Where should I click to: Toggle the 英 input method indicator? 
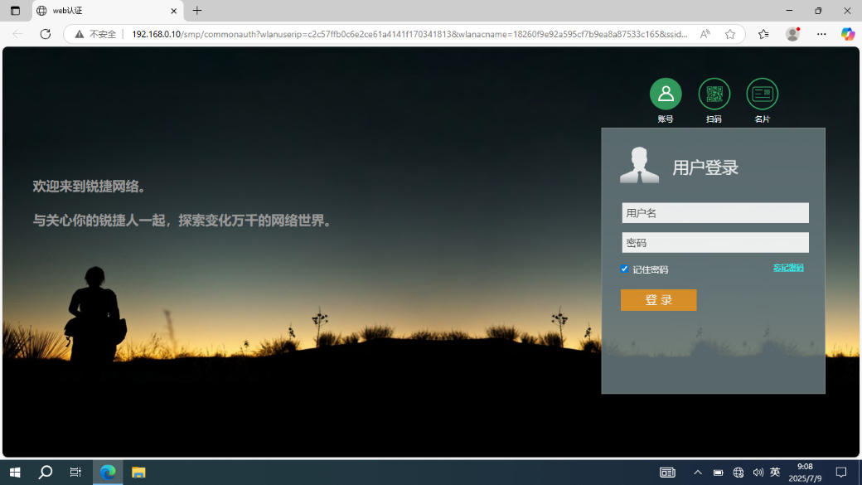pos(775,473)
